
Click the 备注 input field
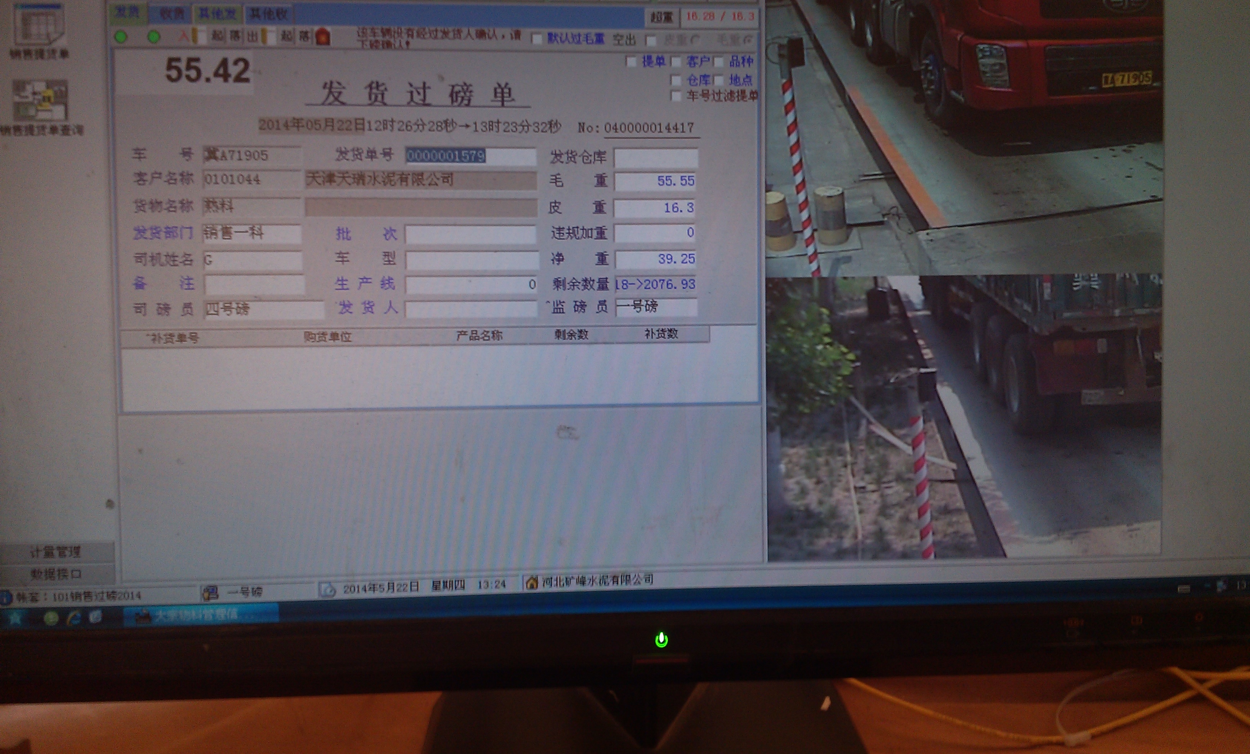(254, 284)
